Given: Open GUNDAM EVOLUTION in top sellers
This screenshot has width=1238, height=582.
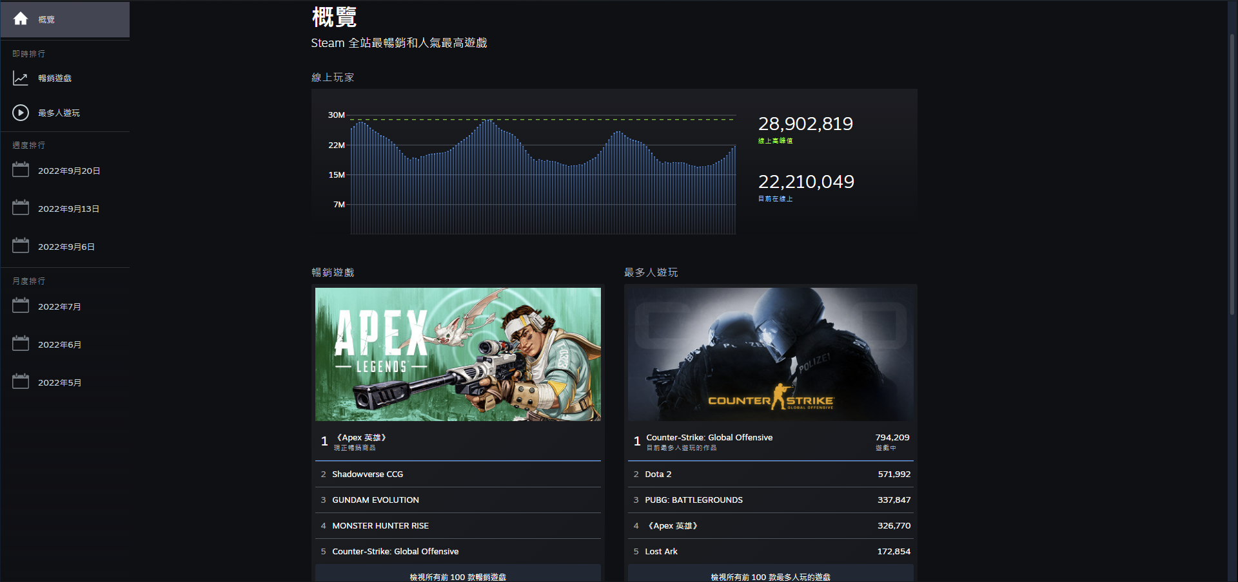Looking at the screenshot, I should 458,500.
